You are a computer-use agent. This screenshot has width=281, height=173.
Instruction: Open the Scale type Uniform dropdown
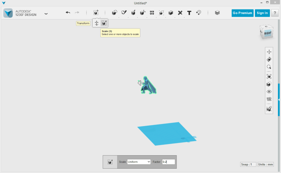click(139, 162)
